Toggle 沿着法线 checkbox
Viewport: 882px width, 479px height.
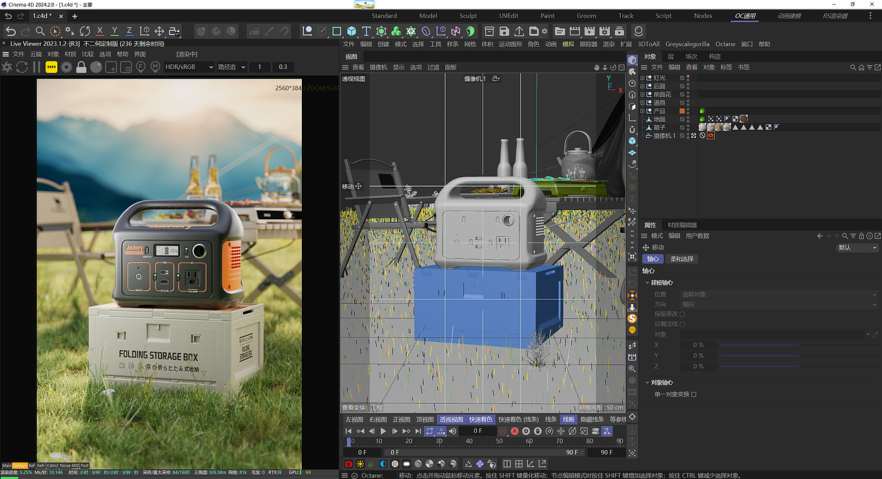pos(682,324)
